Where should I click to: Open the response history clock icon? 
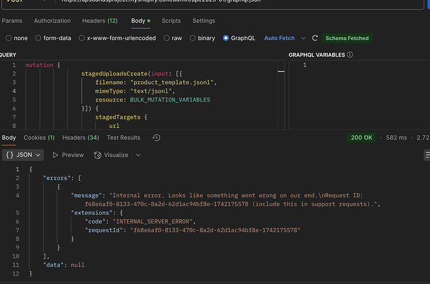click(156, 138)
